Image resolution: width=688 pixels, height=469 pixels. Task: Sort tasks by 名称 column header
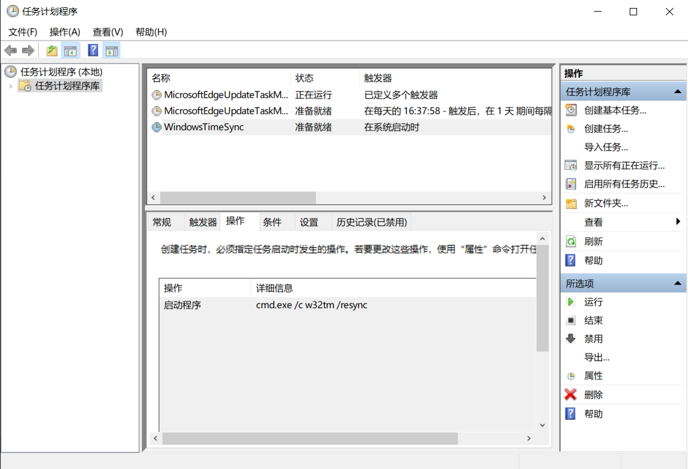pos(218,78)
